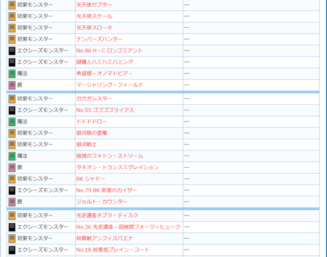Click the effect monster icon beside 銀河戦士

coord(12,145)
